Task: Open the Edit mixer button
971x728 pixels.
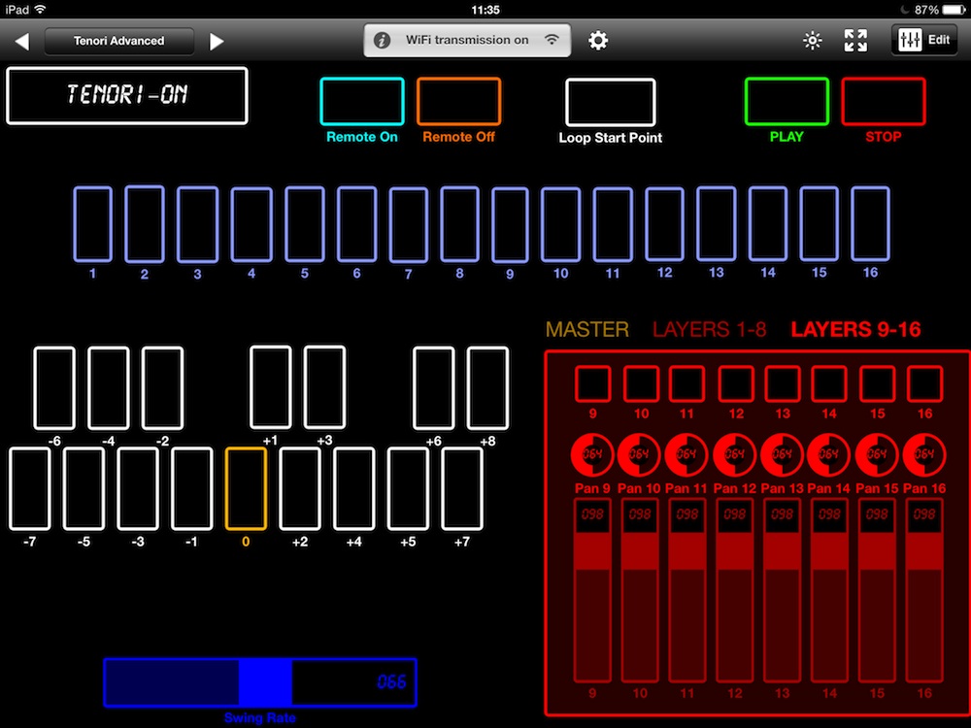Action: point(924,40)
